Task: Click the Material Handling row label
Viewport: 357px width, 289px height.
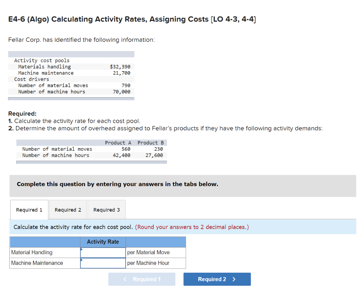Action: 32,252
